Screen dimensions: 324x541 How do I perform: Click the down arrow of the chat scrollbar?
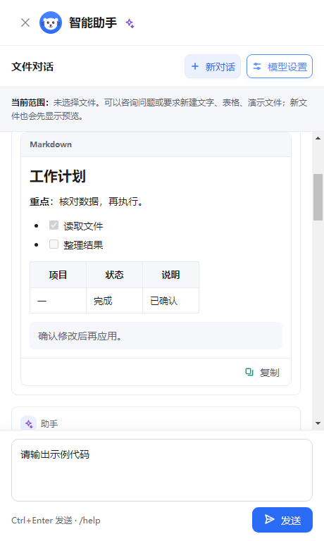click(318, 423)
